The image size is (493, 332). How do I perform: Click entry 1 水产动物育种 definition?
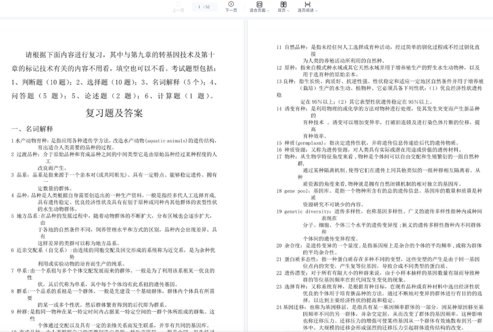(x=114, y=141)
